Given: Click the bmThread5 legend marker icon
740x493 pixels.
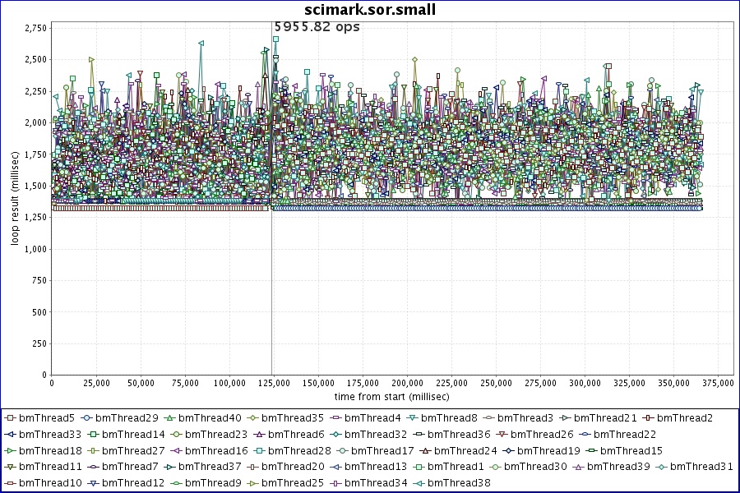Looking at the screenshot, I should [x=10, y=418].
